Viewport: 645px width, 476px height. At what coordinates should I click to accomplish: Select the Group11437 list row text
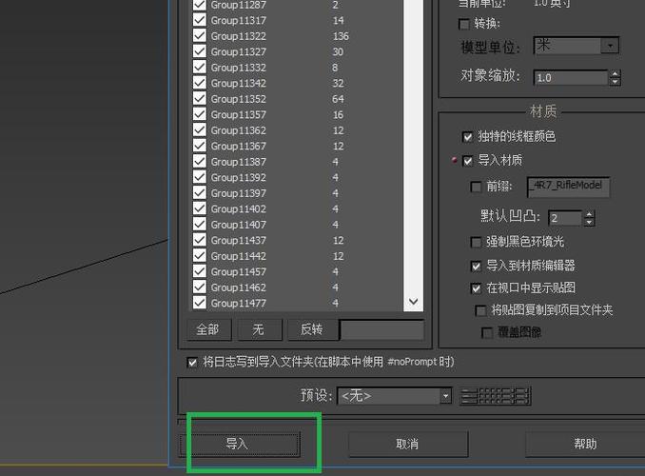tap(238, 241)
